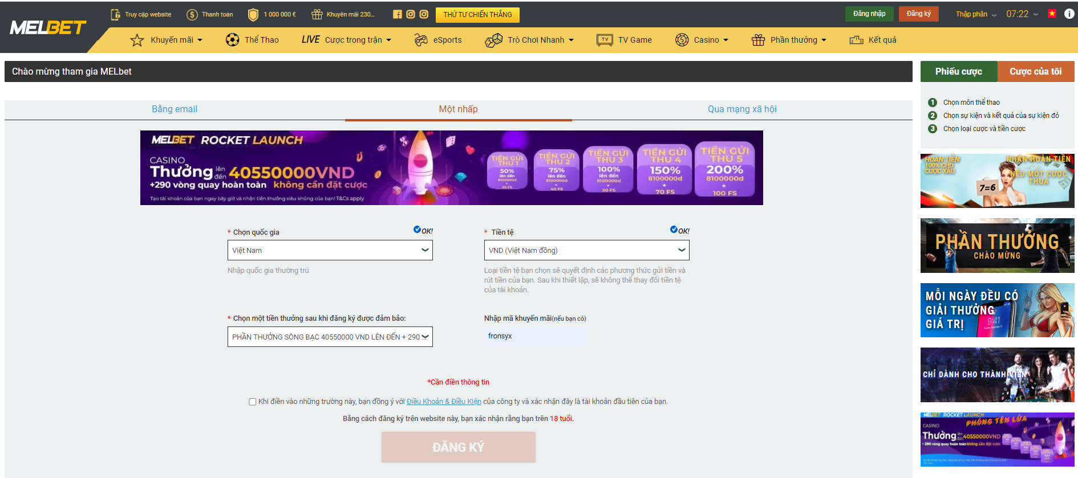Switch to the Bằng email tab

tap(175, 109)
